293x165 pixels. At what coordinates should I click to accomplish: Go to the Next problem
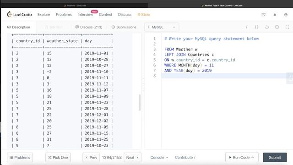132,158
